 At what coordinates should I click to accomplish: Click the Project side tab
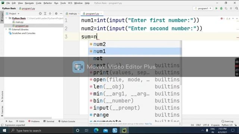[2, 17]
